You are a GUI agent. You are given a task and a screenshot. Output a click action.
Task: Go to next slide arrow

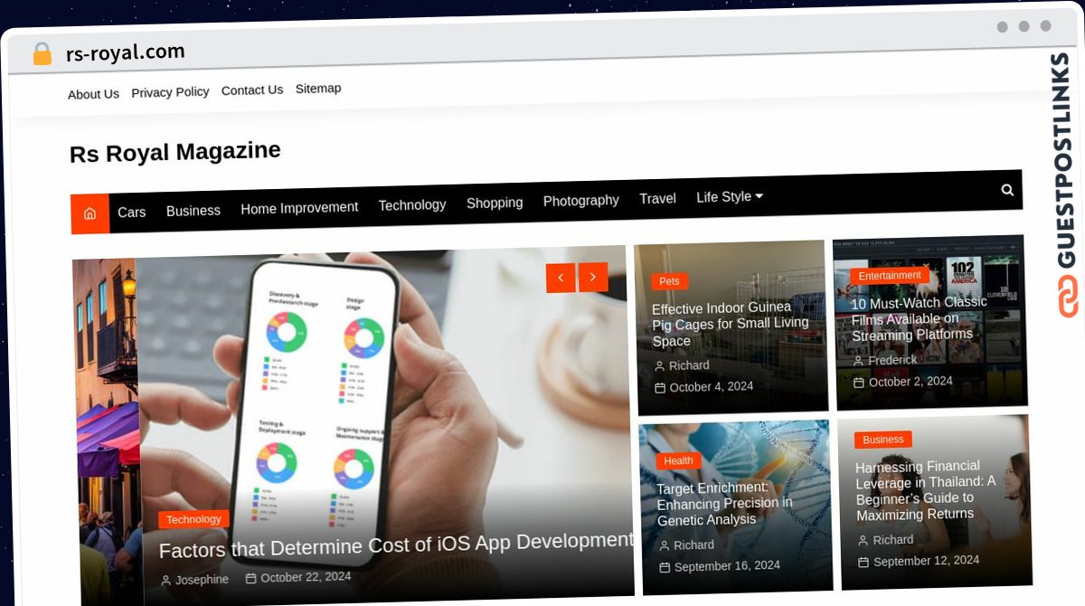click(593, 277)
